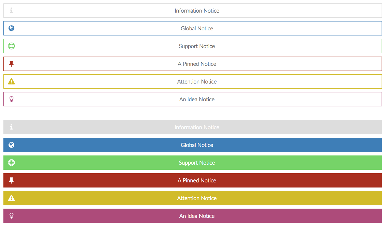Select the outlined "Information Notice" text
Image resolution: width=385 pixels, height=225 pixels.
click(x=197, y=11)
